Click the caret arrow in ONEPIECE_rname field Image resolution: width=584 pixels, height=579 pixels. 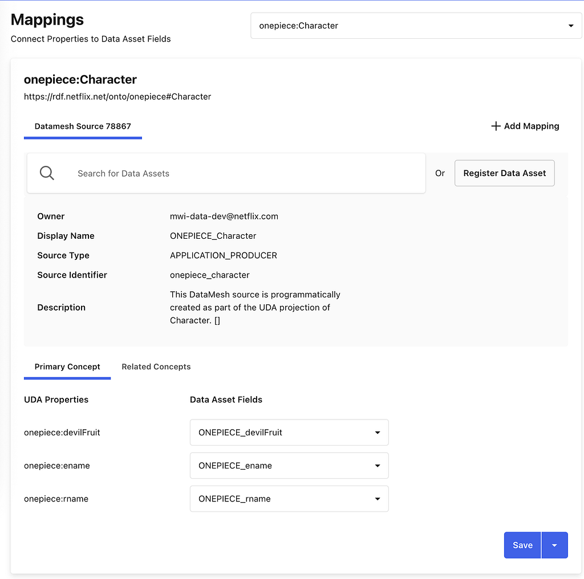(378, 499)
